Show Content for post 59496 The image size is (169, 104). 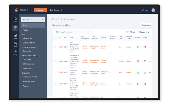point(85,61)
